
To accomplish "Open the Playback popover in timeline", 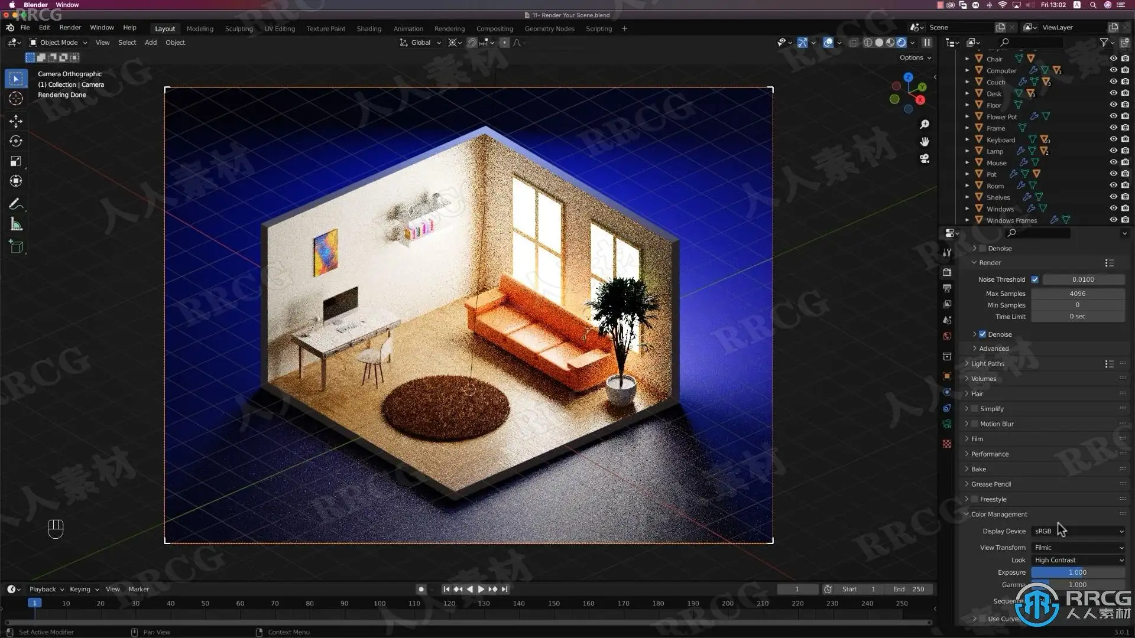I will click(46, 589).
